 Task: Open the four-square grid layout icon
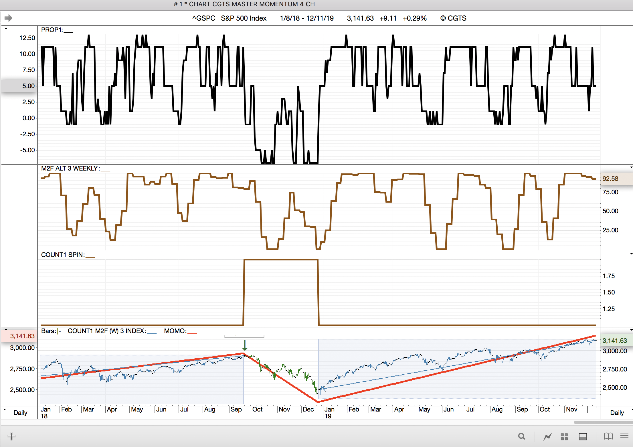tap(564, 437)
